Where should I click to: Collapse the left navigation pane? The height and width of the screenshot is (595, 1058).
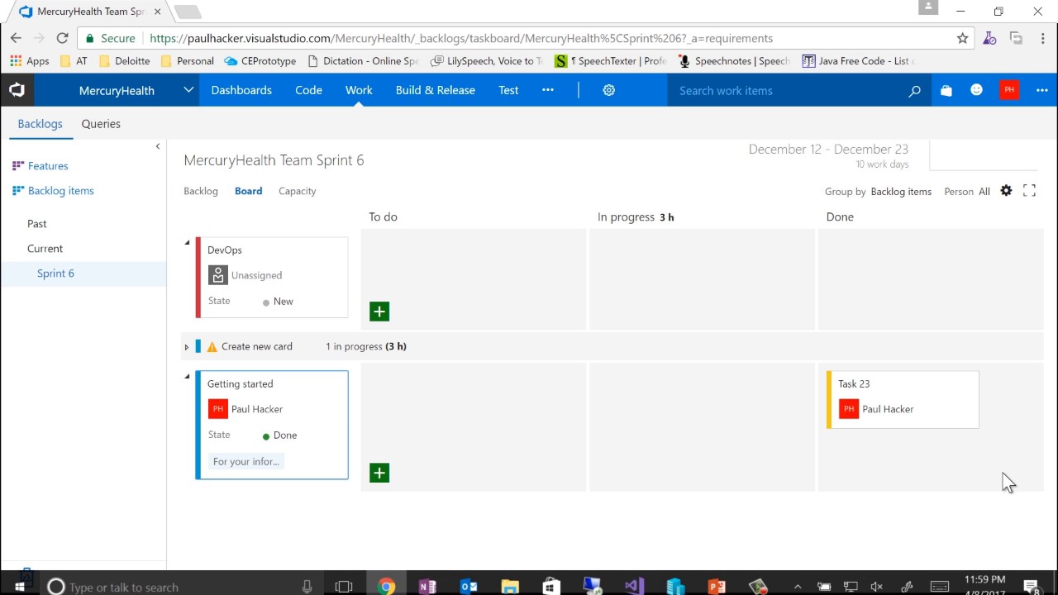(x=158, y=146)
